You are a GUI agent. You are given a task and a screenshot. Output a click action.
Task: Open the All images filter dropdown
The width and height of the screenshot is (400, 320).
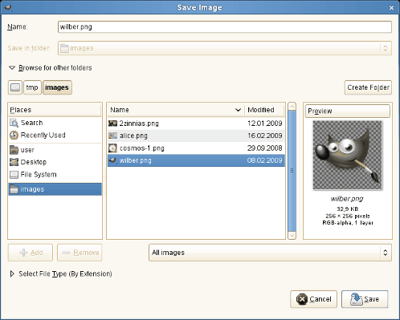point(270,253)
